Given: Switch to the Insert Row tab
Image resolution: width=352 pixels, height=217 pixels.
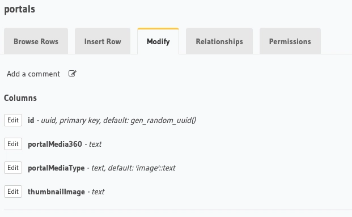Looking at the screenshot, I should [x=103, y=41].
